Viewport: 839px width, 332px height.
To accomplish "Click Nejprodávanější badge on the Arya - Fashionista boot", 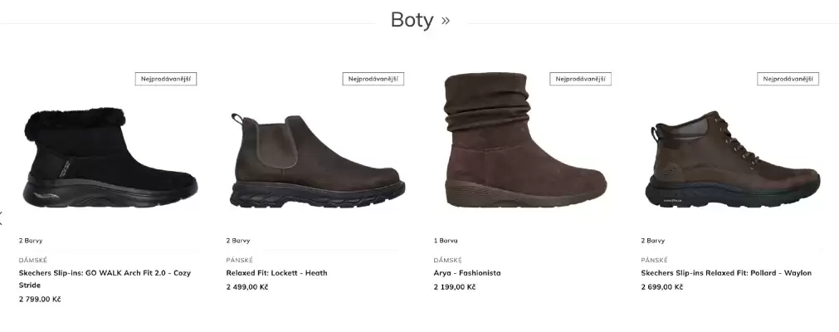I will 581,79.
